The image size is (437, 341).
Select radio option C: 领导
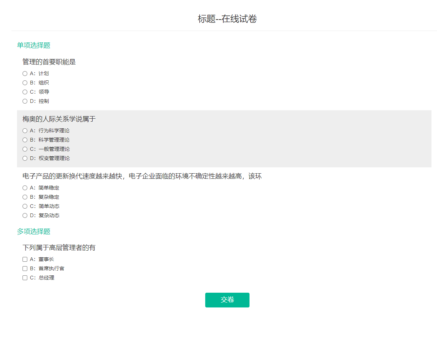(x=25, y=92)
